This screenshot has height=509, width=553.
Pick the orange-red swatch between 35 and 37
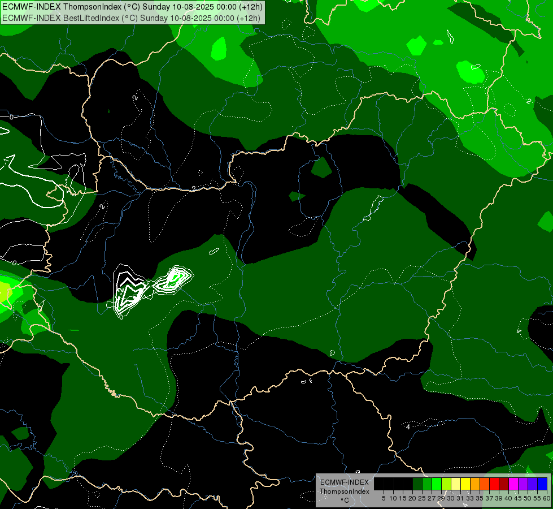tap(485, 484)
